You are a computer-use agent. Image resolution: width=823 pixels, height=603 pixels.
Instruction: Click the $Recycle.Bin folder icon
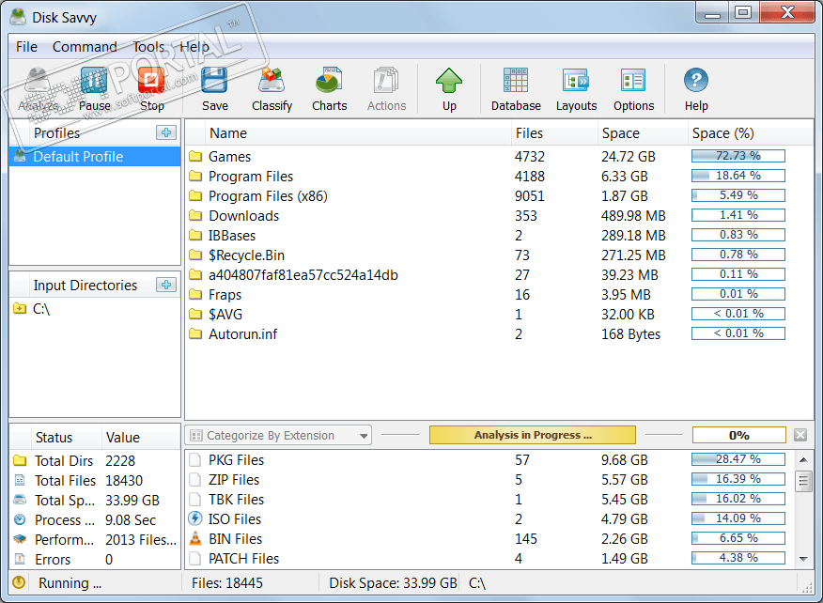coord(195,255)
